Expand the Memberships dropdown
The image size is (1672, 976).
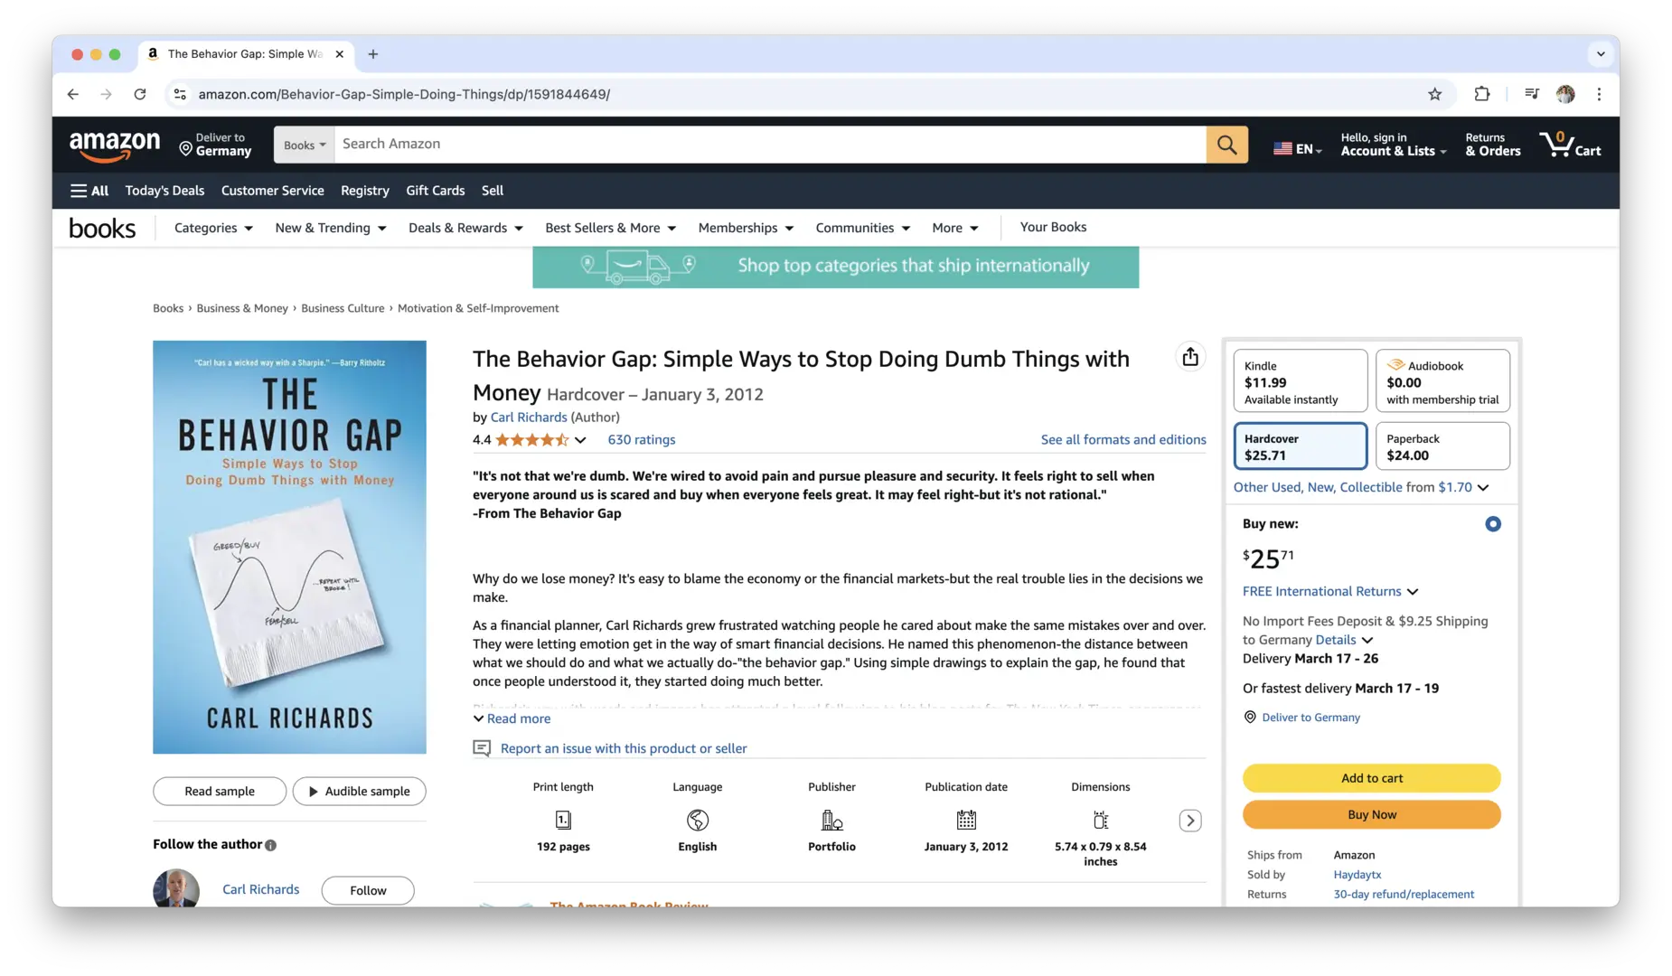[746, 228]
